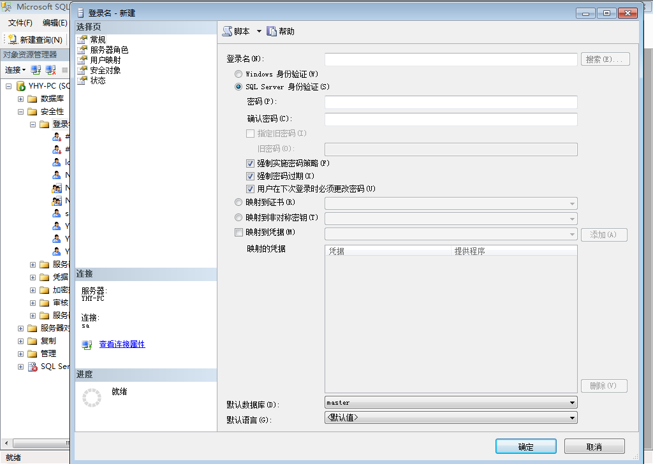Viewport: 653px width, 464px height.
Task: Open the 默认语言 dropdown
Action: point(451,417)
